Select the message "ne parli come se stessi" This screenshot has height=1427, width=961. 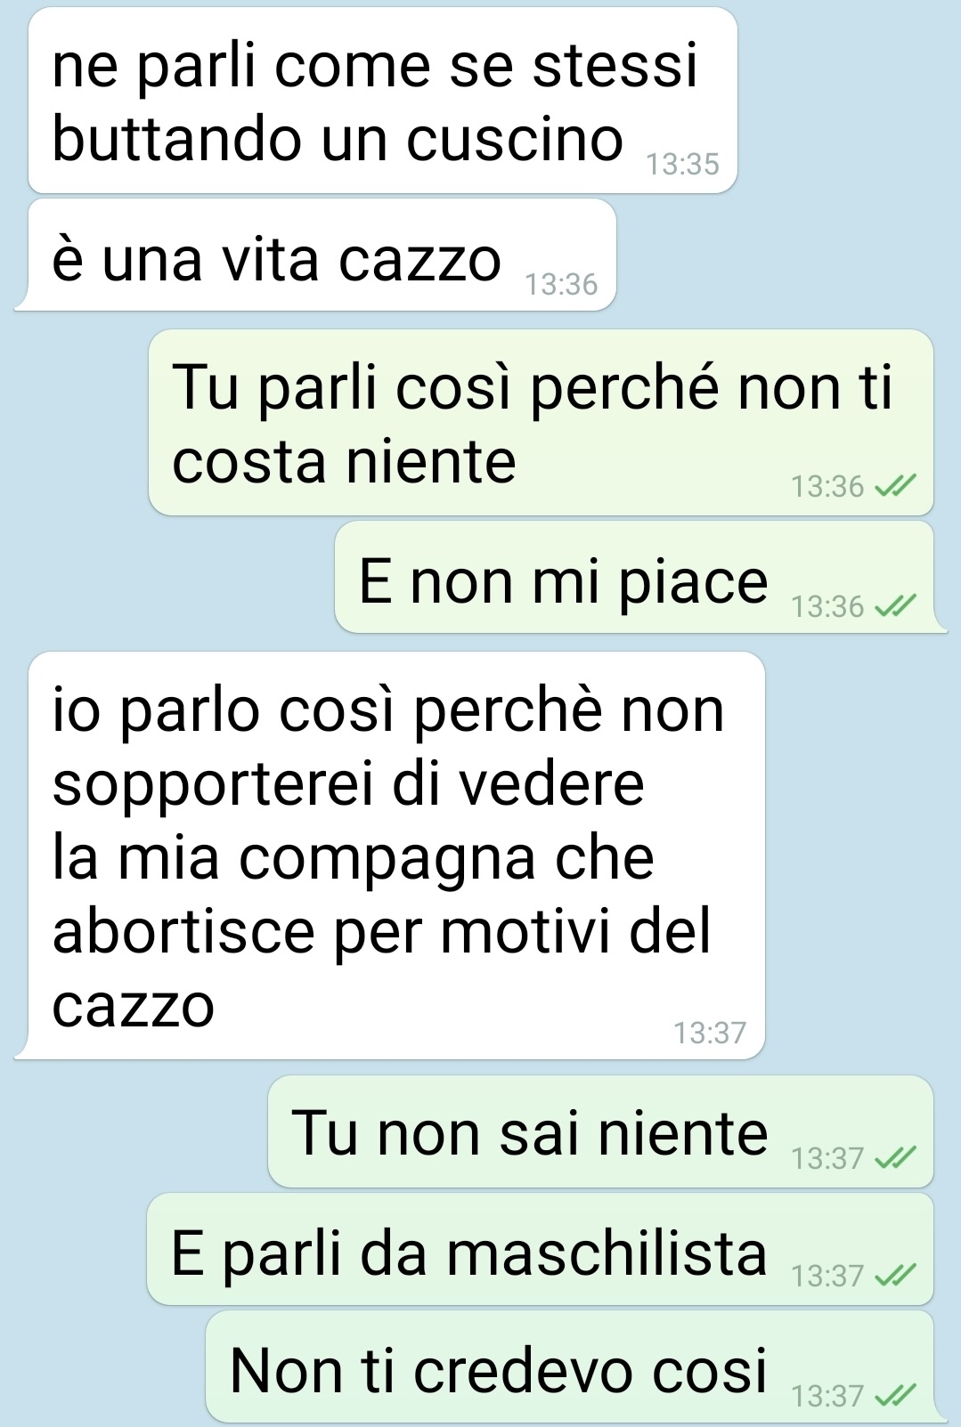click(x=383, y=101)
